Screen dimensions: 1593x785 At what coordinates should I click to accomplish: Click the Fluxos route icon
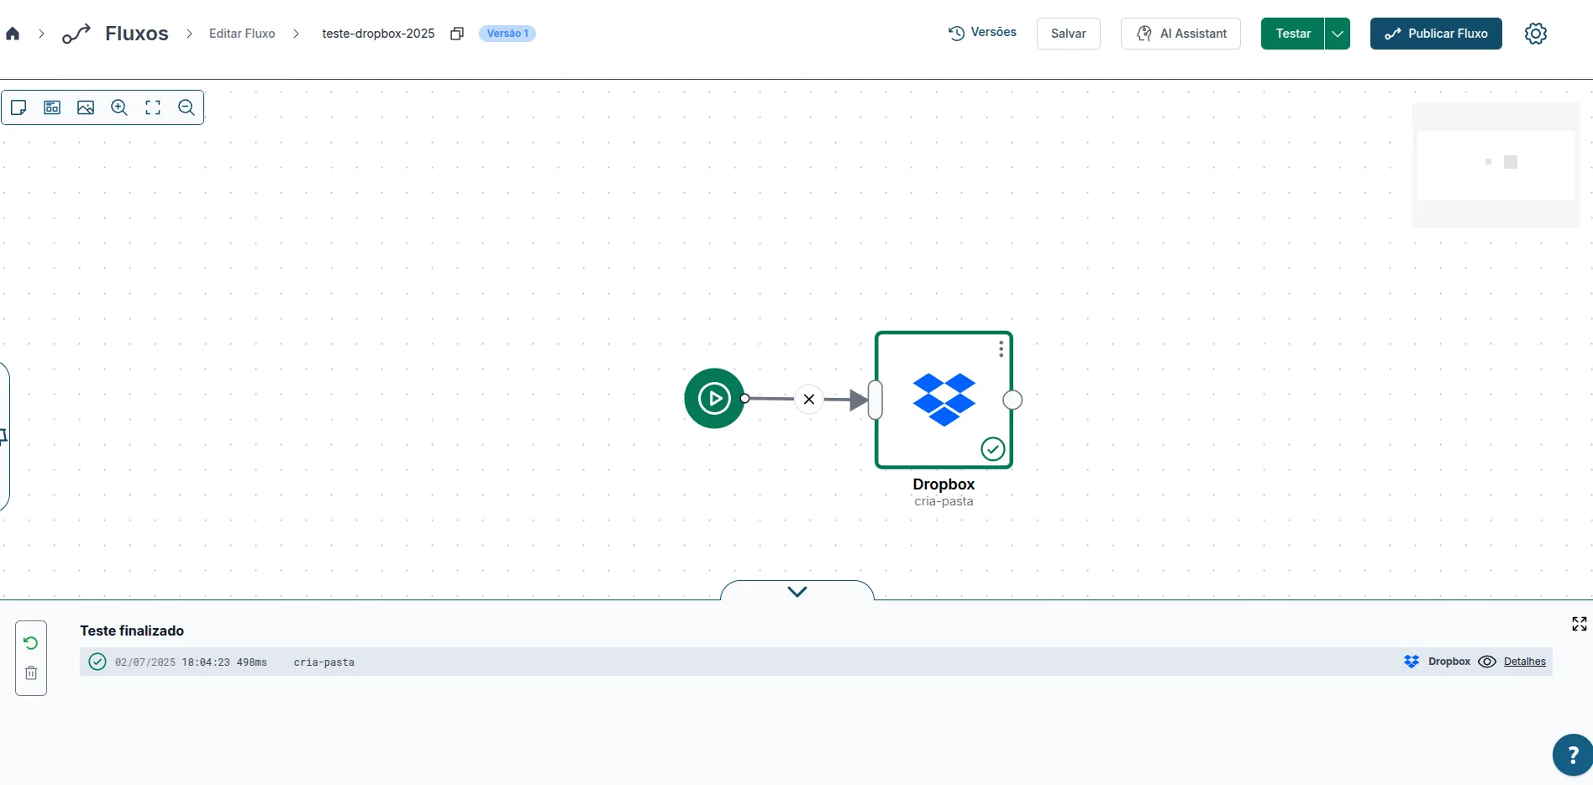(76, 34)
